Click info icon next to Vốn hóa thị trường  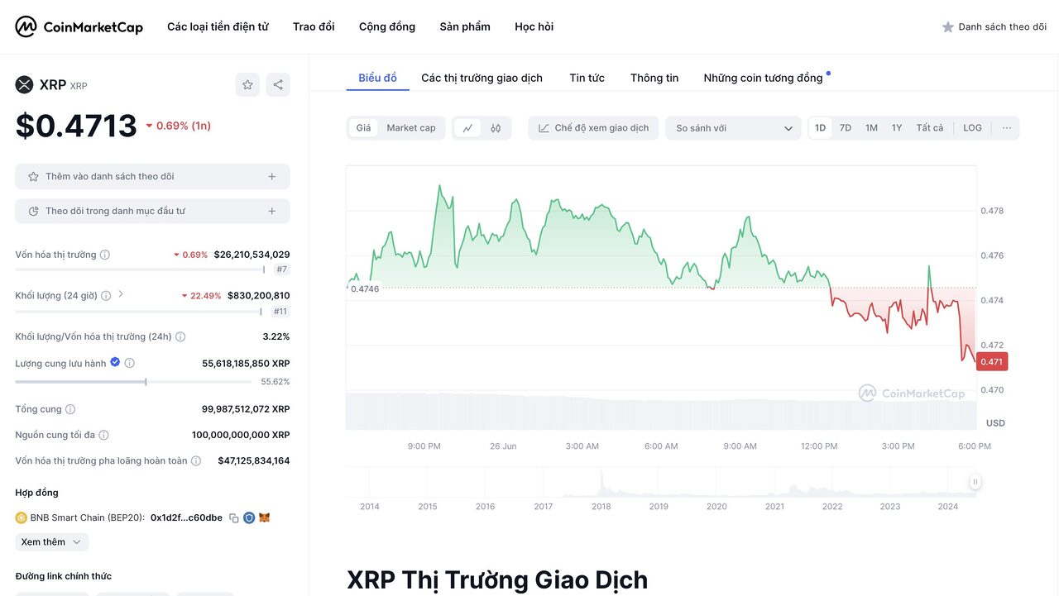pyautogui.click(x=105, y=255)
